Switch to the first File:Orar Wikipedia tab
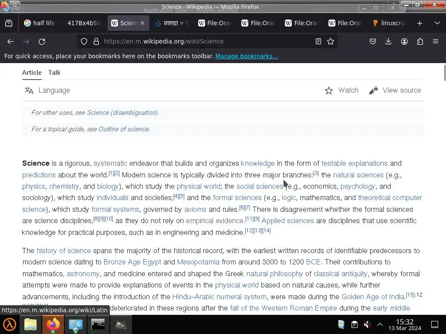 [215, 23]
